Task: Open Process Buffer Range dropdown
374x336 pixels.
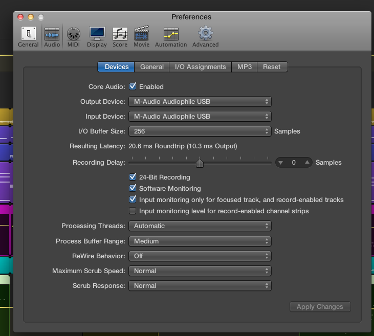Action: pos(200,241)
